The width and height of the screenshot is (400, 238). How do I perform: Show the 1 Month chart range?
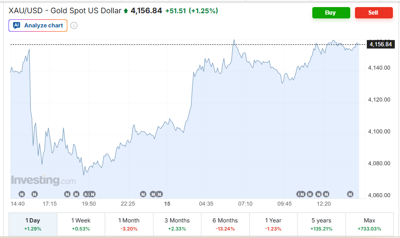pyautogui.click(x=129, y=224)
